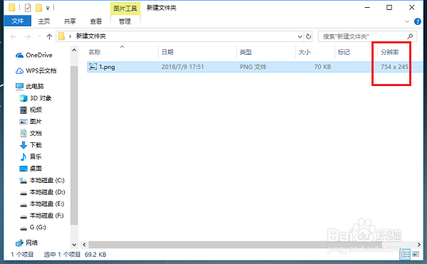Click the file list scroll right arrow
The image size is (427, 264).
pyautogui.click(x=419, y=244)
